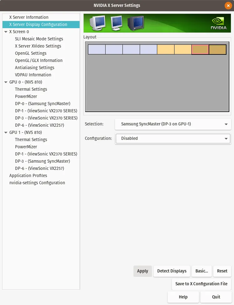Collapse the GPU 1 - (NVS 810) node
Viewport: 234px width, 305px height.
(6, 132)
